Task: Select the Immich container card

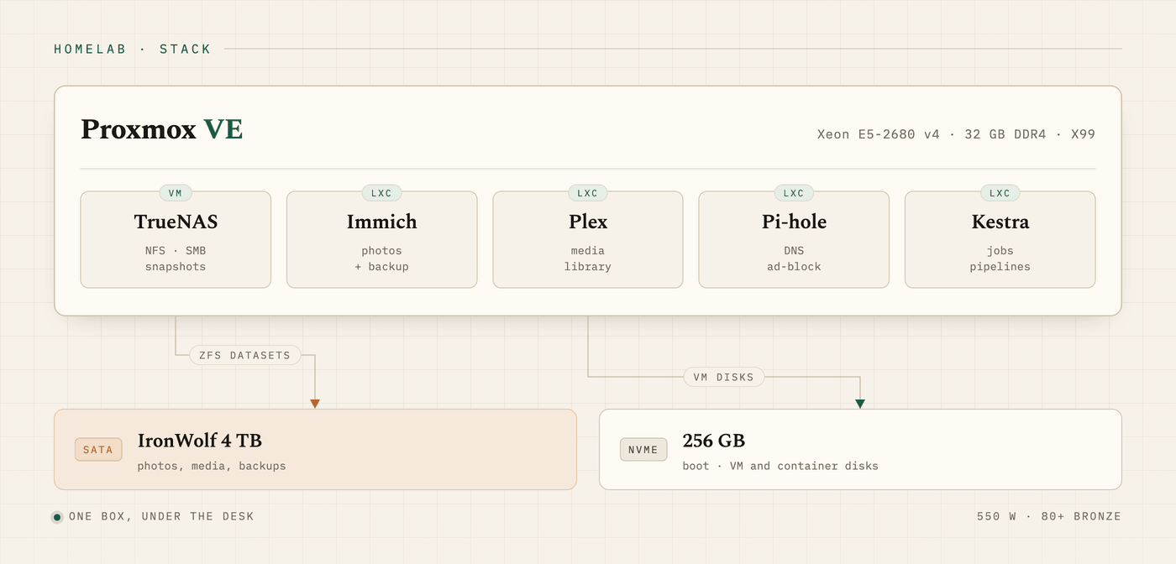Action: tap(381, 240)
